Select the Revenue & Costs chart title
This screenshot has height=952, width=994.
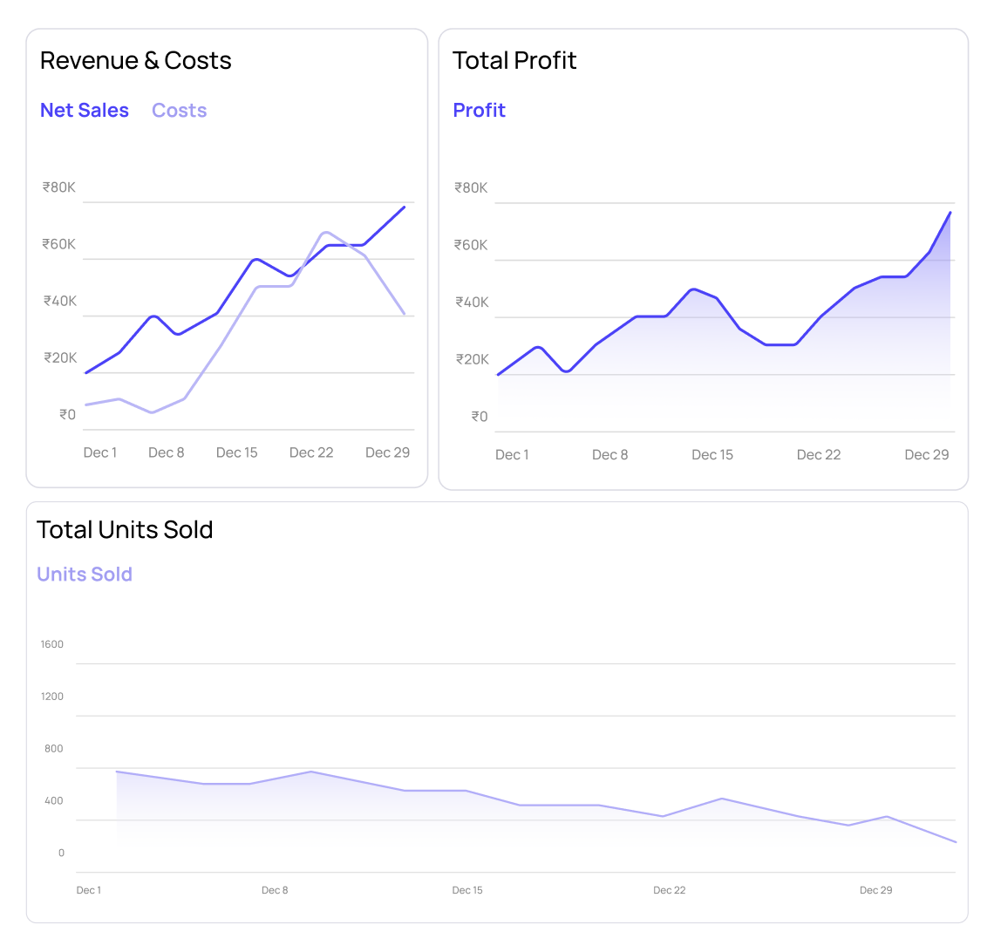tap(136, 61)
